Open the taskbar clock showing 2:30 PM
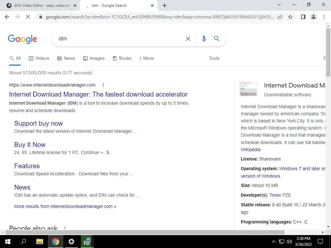 click(x=303, y=242)
